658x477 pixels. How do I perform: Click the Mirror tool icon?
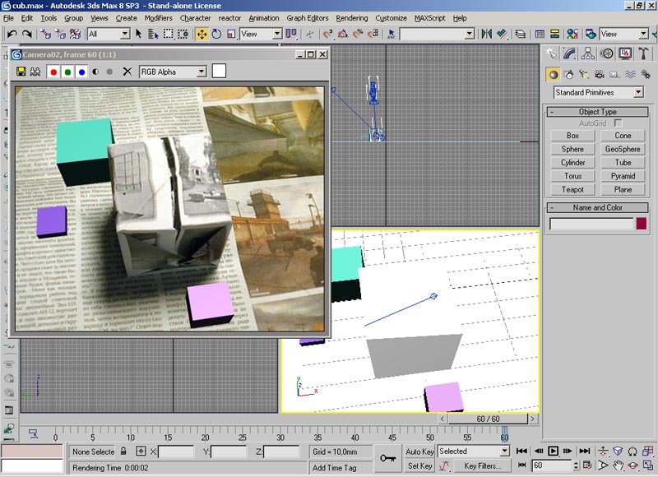pos(487,34)
